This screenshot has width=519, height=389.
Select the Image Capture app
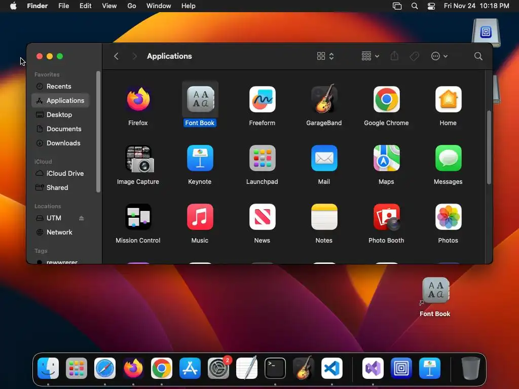pos(139,159)
